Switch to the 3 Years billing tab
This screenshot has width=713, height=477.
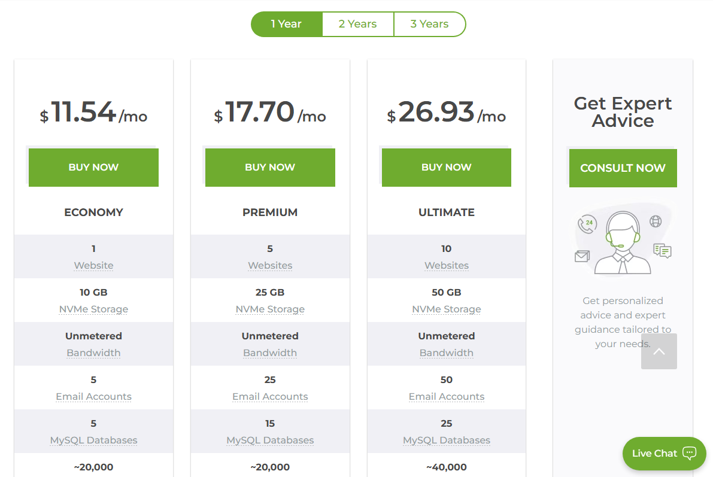pos(429,24)
